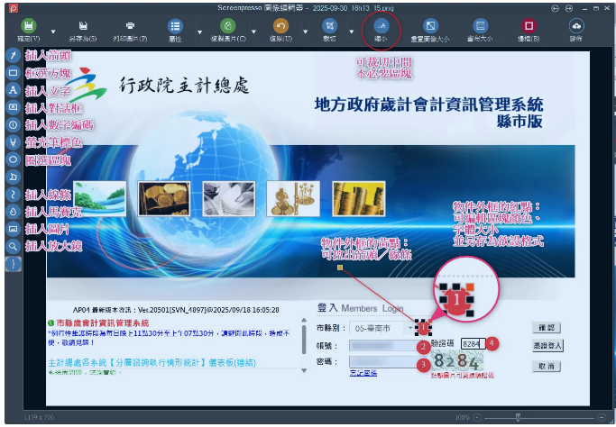Select the insert image tool

(13, 229)
